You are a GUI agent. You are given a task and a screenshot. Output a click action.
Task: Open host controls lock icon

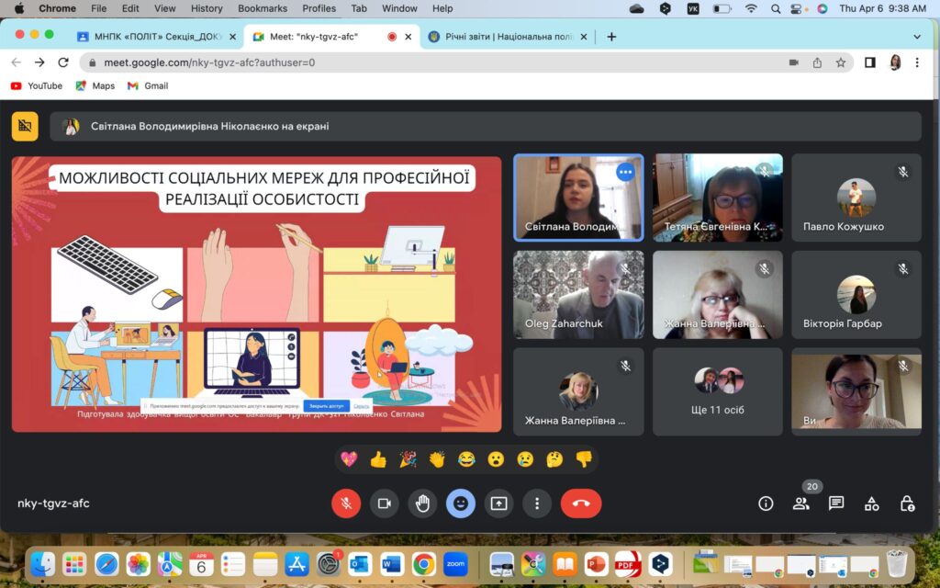point(907,503)
